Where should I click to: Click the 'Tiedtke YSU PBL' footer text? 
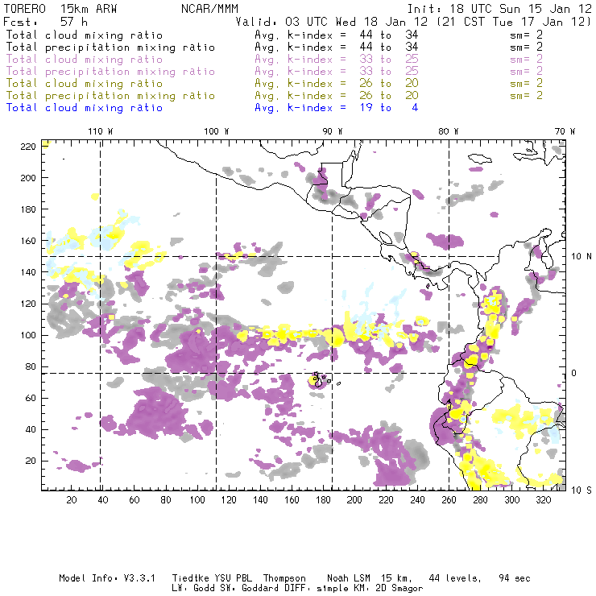click(212, 578)
